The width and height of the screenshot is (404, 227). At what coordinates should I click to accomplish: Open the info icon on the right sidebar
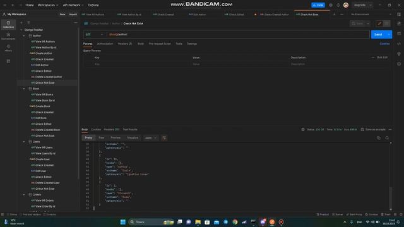pyautogui.click(x=399, y=64)
